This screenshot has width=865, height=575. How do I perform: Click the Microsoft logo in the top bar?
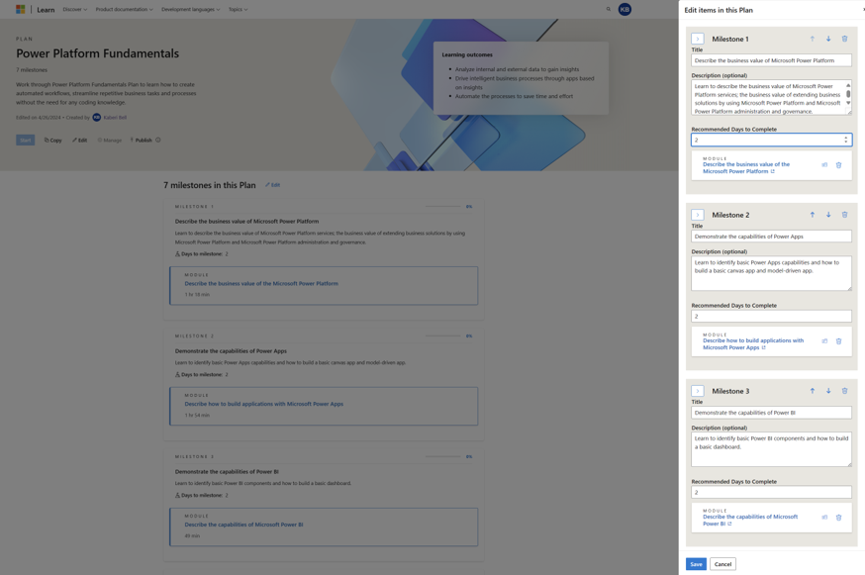pyautogui.click(x=20, y=9)
